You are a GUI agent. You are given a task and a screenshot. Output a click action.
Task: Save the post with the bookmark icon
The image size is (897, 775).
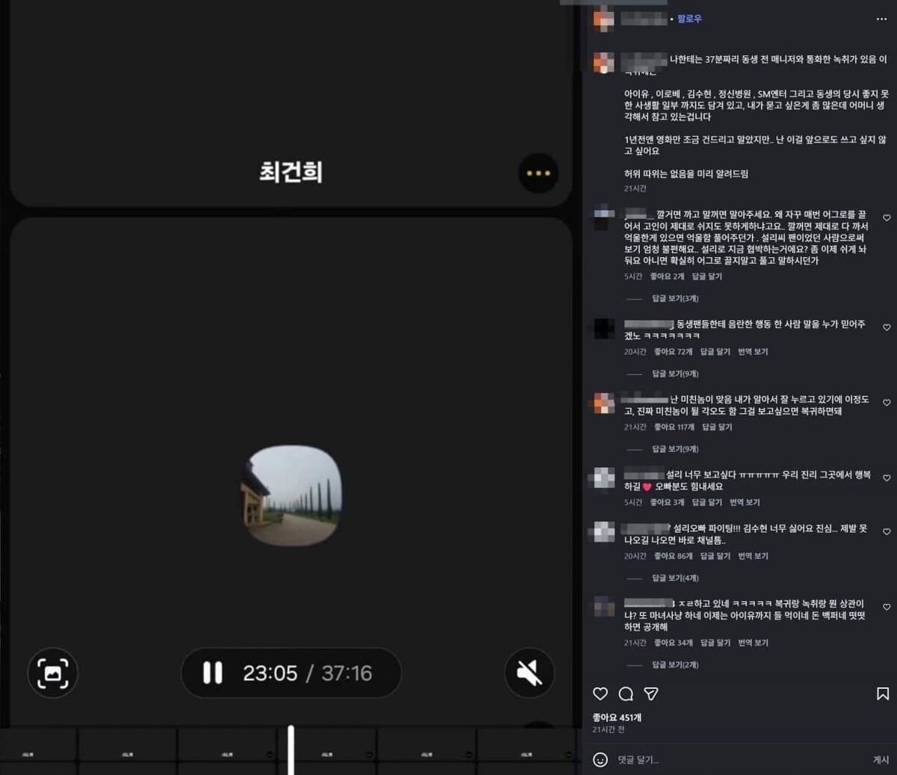(883, 694)
